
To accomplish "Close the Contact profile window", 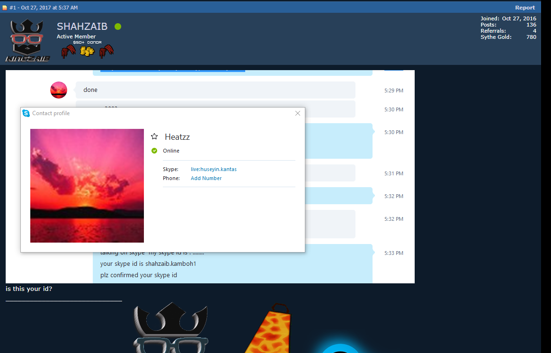I will [298, 113].
